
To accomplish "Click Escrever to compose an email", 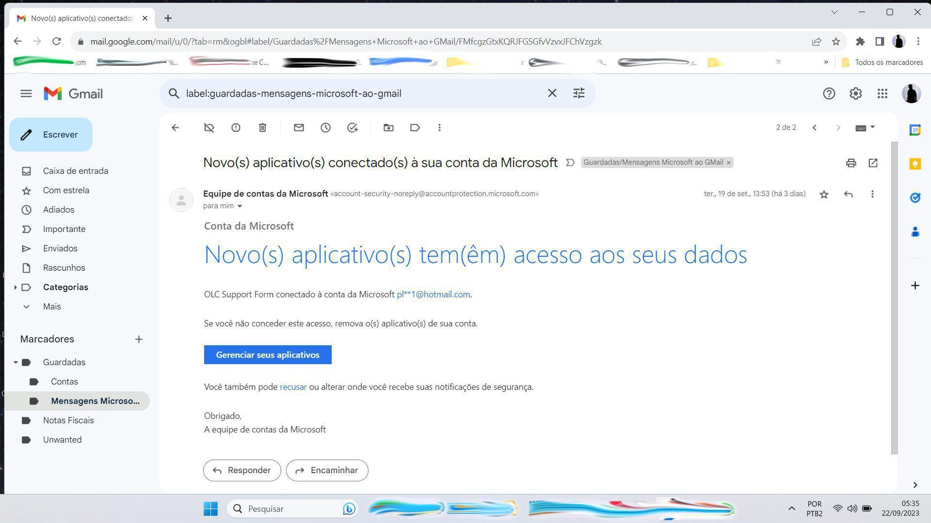I will (x=51, y=135).
